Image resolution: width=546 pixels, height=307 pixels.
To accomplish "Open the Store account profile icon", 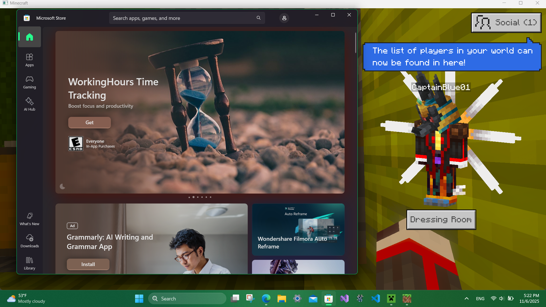I will (284, 18).
